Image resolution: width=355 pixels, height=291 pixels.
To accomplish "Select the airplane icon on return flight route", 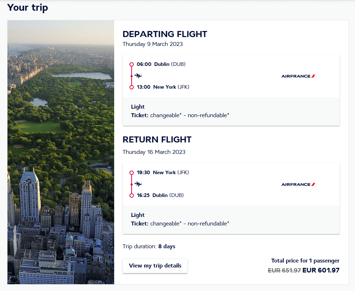I will (x=138, y=184).
